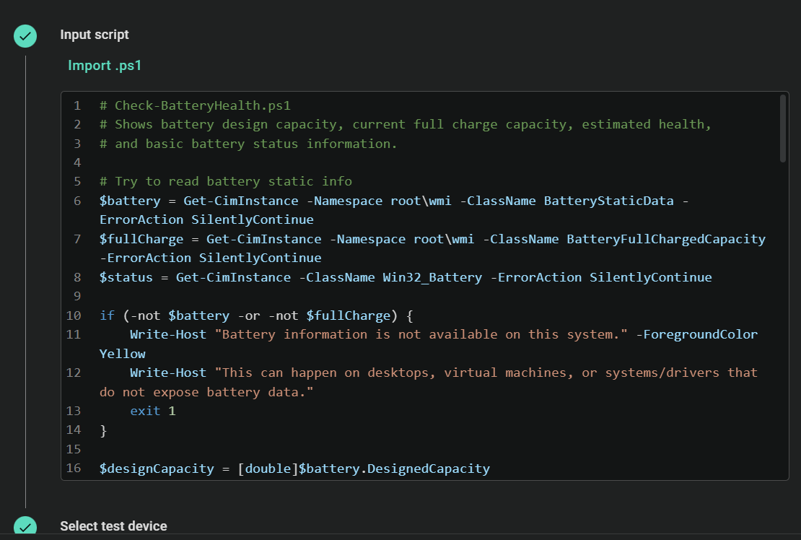Click the $status variable on line 8
Screen dimensions: 801x540
(126, 277)
